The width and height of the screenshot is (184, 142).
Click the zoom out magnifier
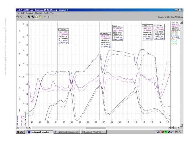(x=33, y=17)
